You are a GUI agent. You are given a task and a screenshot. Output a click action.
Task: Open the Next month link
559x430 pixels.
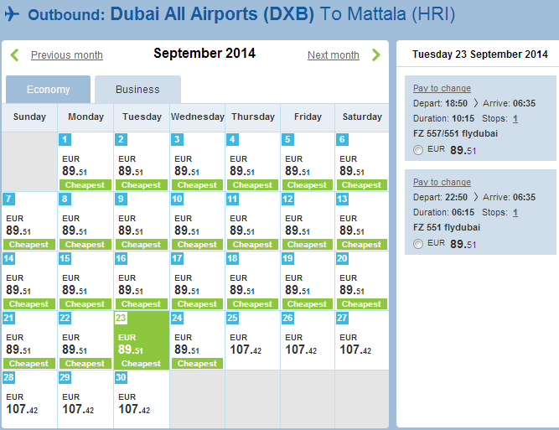(334, 55)
